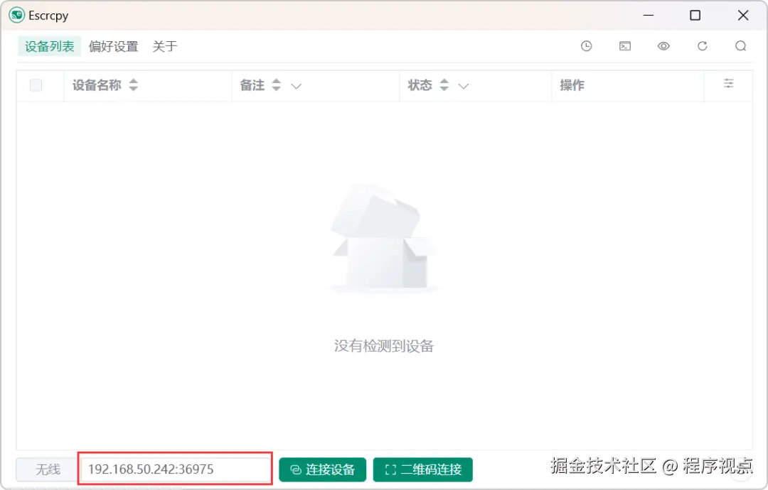Viewport: 768px width, 490px height.
Task: Open the 备注 column filter dropdown
Action: pyautogui.click(x=296, y=85)
